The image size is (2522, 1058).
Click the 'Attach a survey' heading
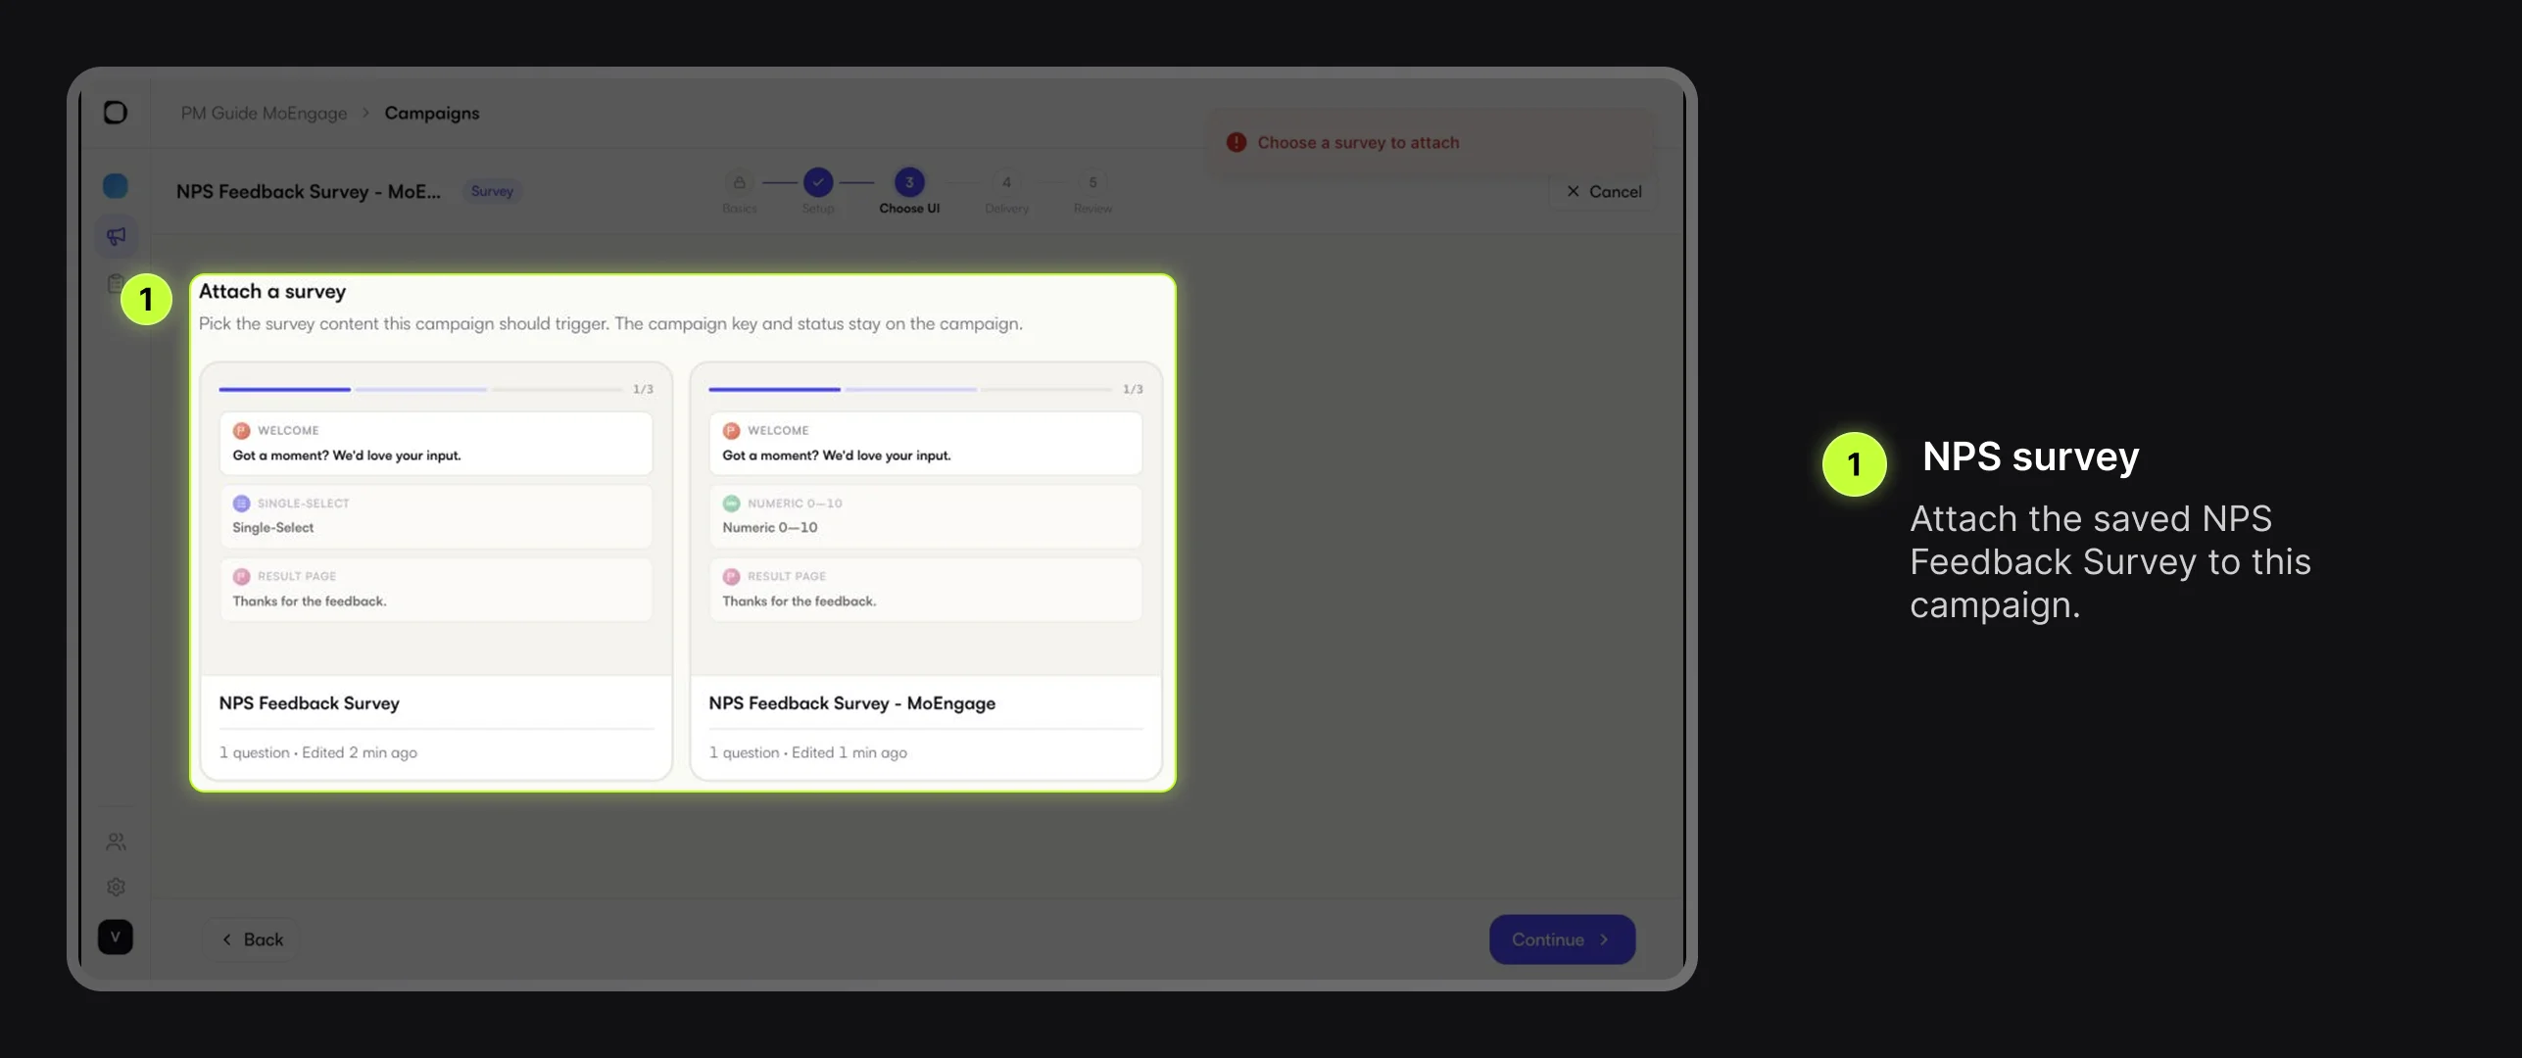[x=272, y=292]
